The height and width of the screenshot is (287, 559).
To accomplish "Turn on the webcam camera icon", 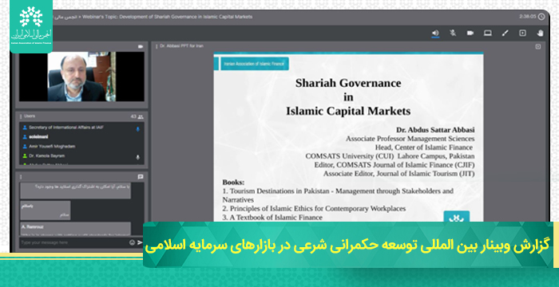I will (470, 33).
